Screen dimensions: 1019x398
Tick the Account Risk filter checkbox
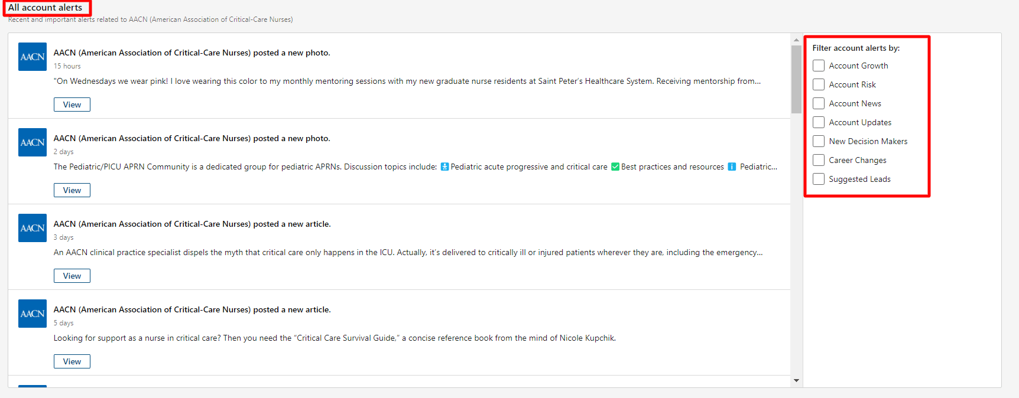point(819,84)
